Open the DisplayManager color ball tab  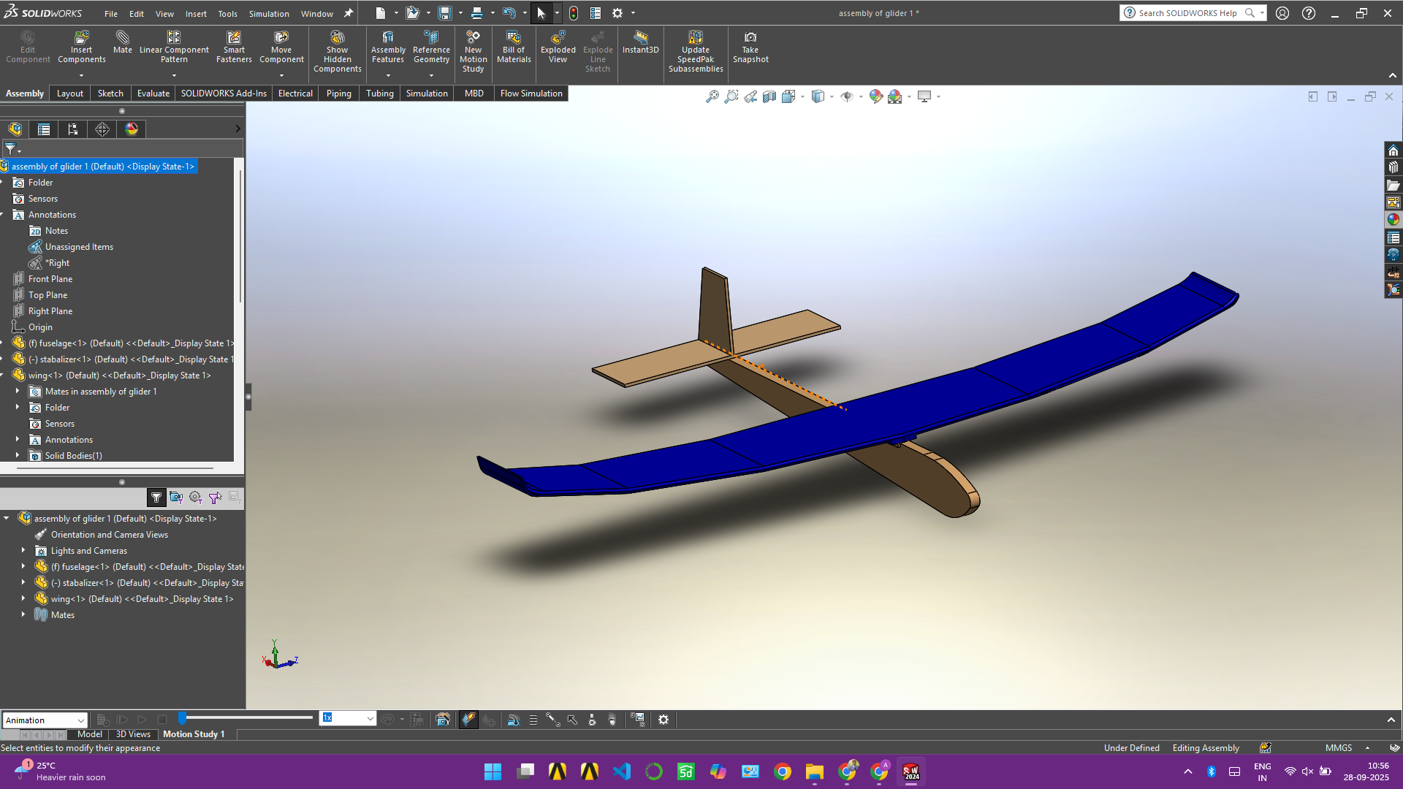[x=132, y=129]
